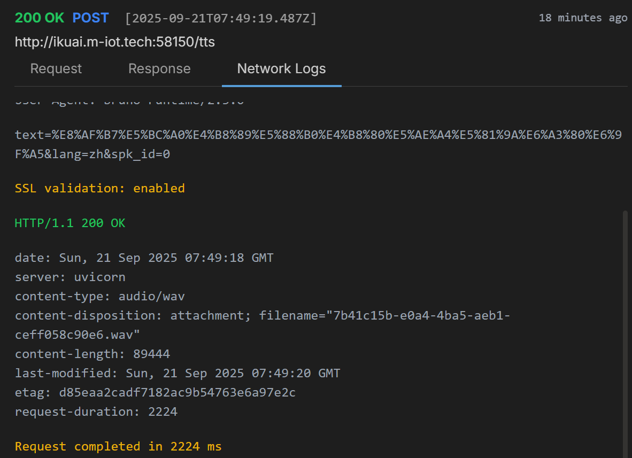Click the date response header line
This screenshot has height=458, width=632.
(x=144, y=258)
